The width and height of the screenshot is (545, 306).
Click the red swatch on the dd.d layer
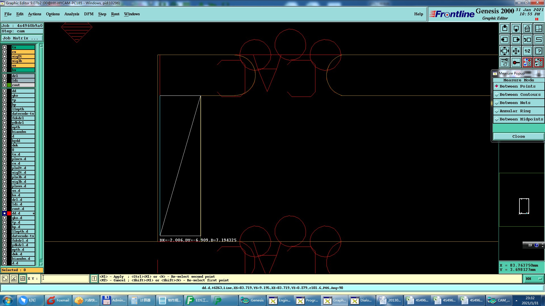(x=9, y=213)
